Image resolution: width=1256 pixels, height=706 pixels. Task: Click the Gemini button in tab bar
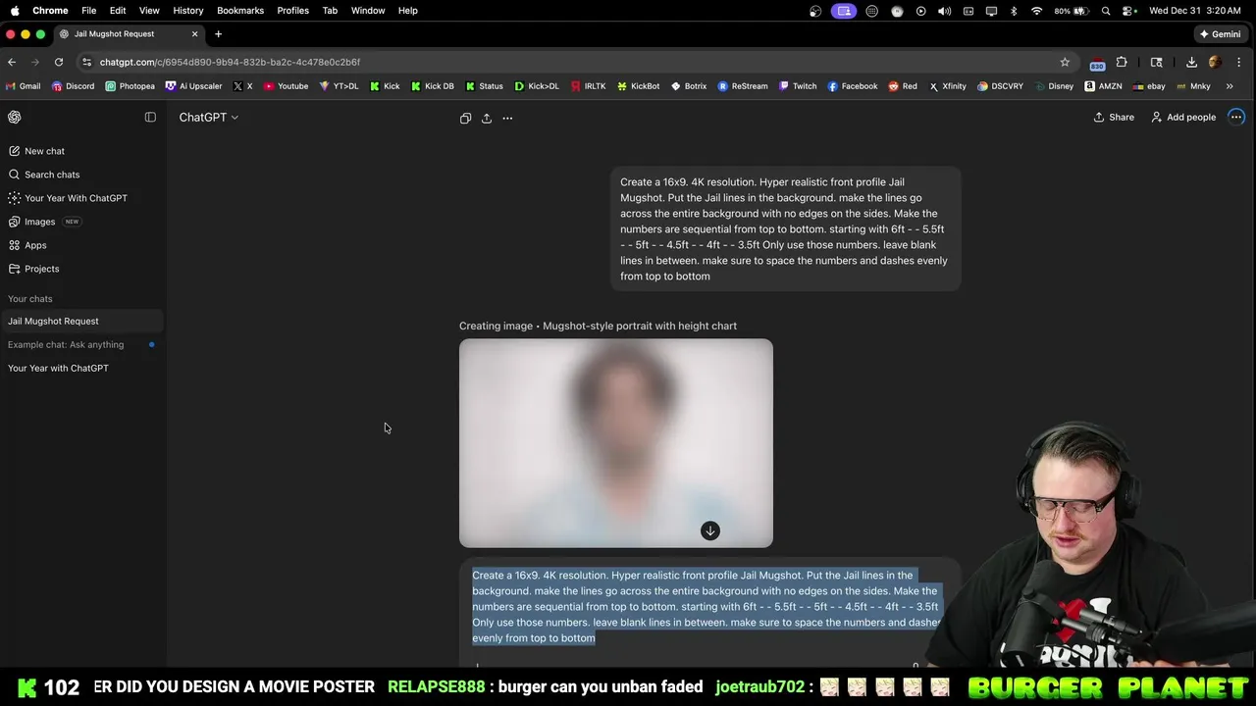1220,33
